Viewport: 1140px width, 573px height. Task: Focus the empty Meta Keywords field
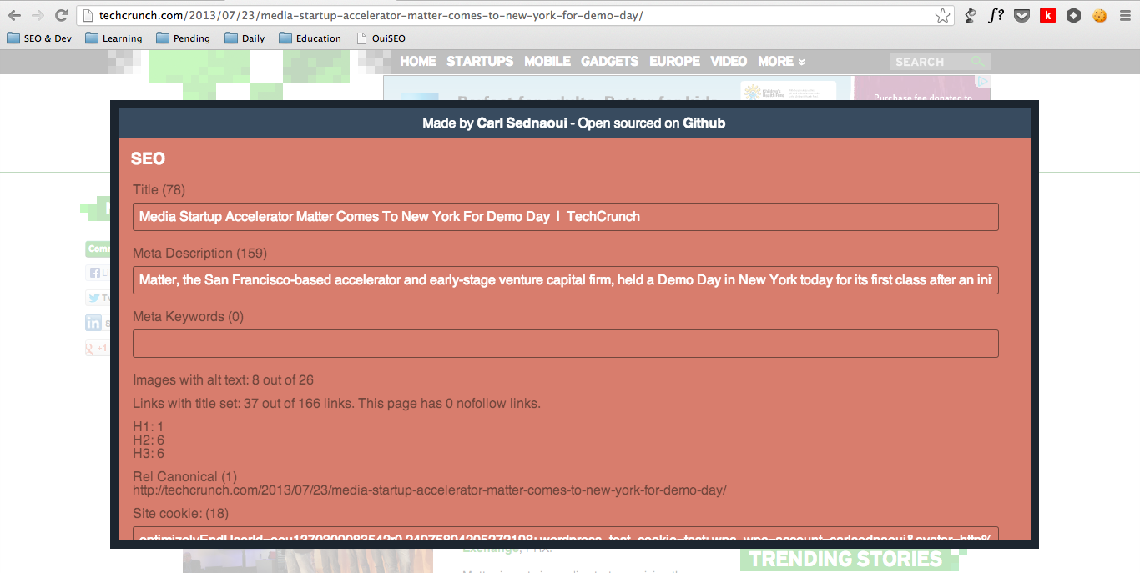coord(565,344)
